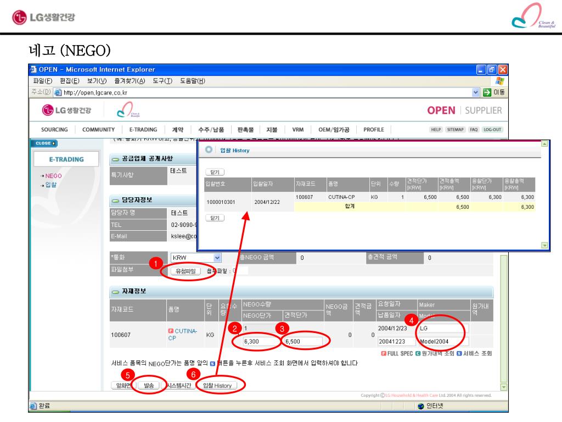Click the NEGO단가 field showing 6,300
The image size is (562, 422).
pyautogui.click(x=261, y=341)
